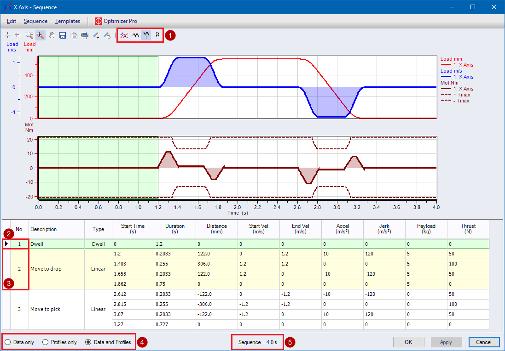Open the Templates menu

tap(67, 21)
